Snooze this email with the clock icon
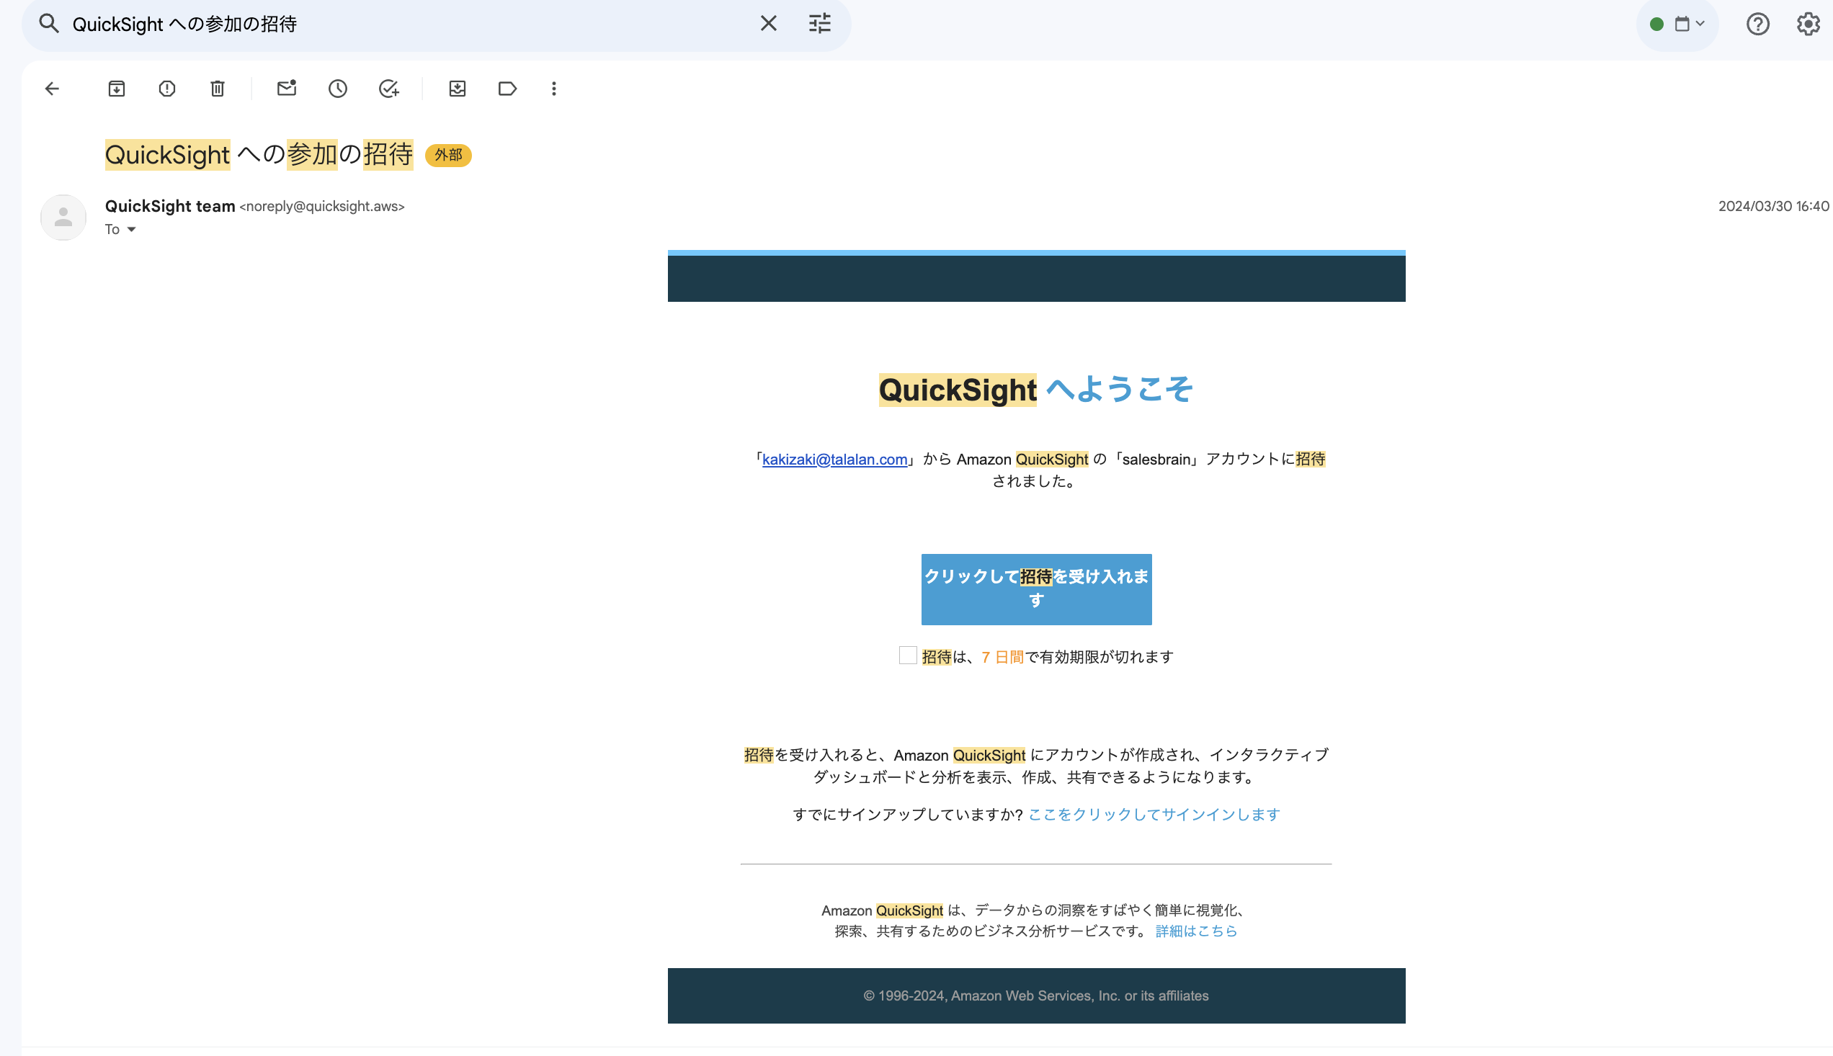The width and height of the screenshot is (1833, 1056). point(337,89)
